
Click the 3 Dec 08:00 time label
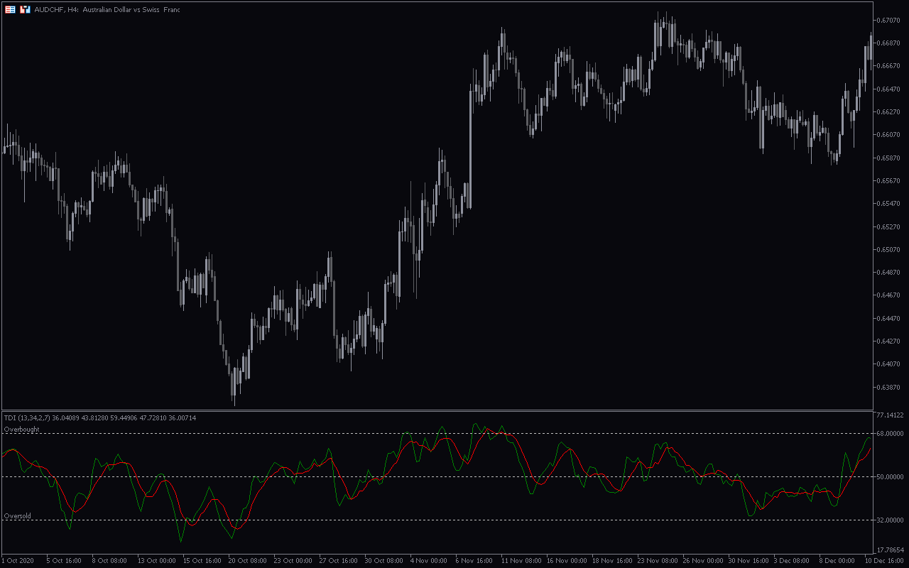[x=791, y=561]
